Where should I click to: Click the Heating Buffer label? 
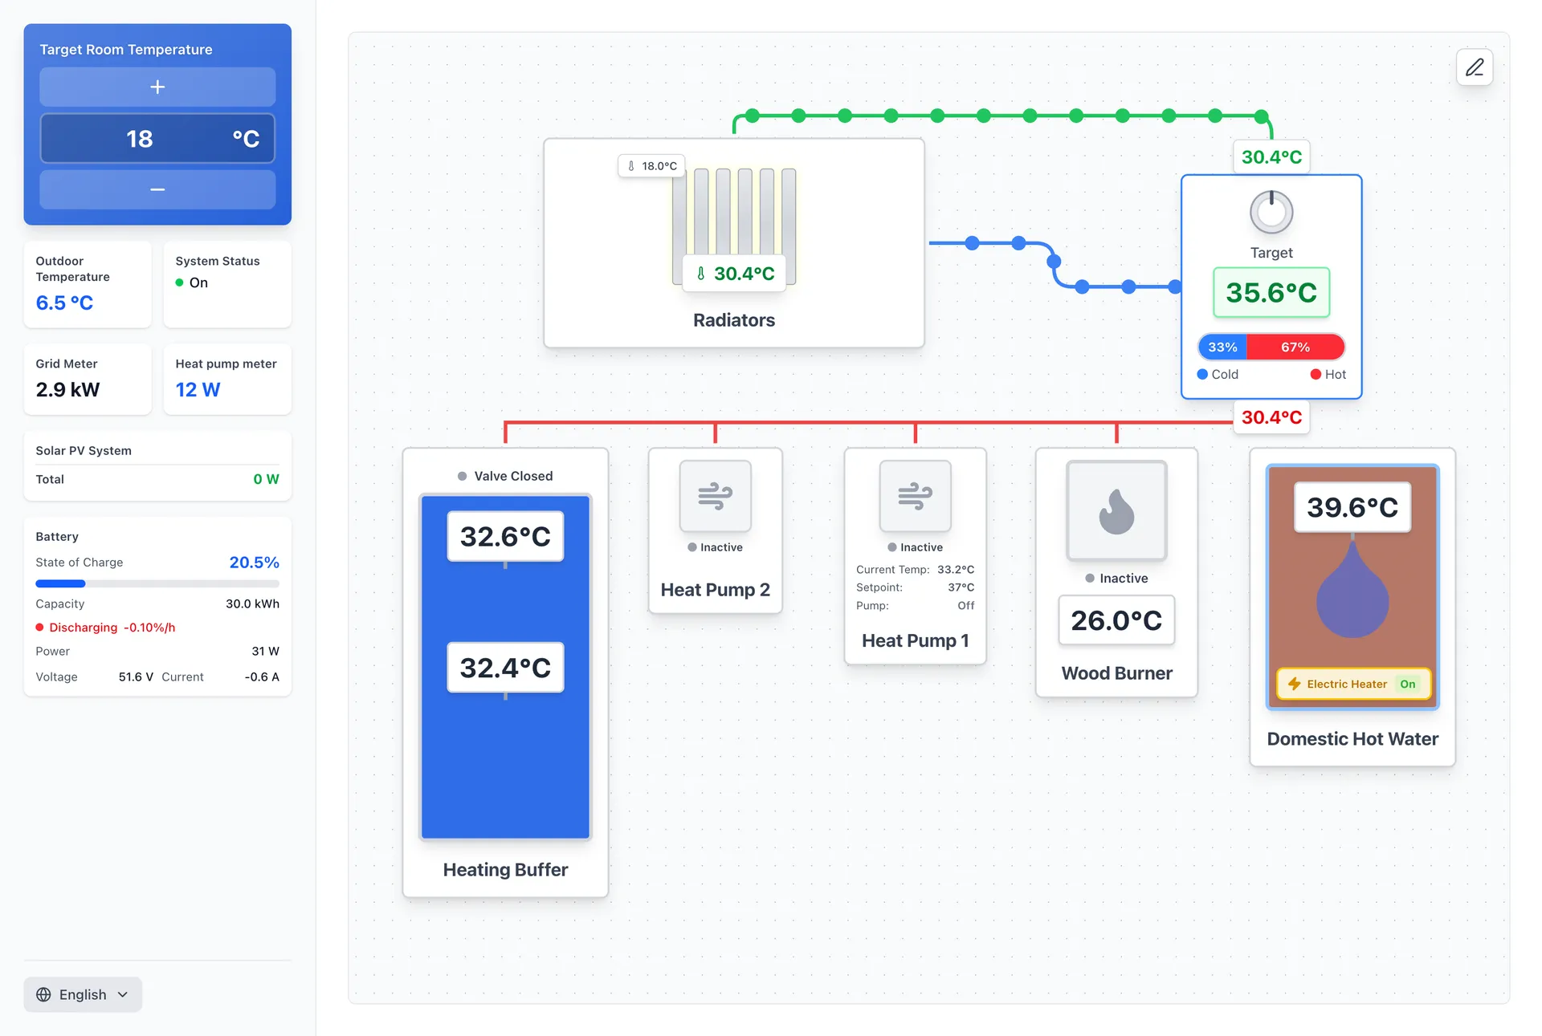click(x=505, y=870)
